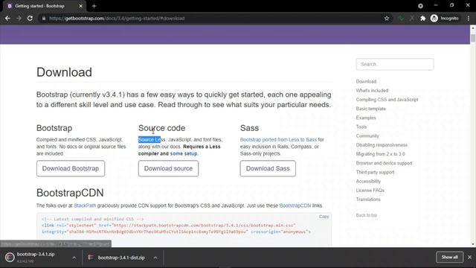Screen dimensions: 476x268
Task: Follow the Bootstrap ported from Less to Sass link
Action: click(x=278, y=139)
